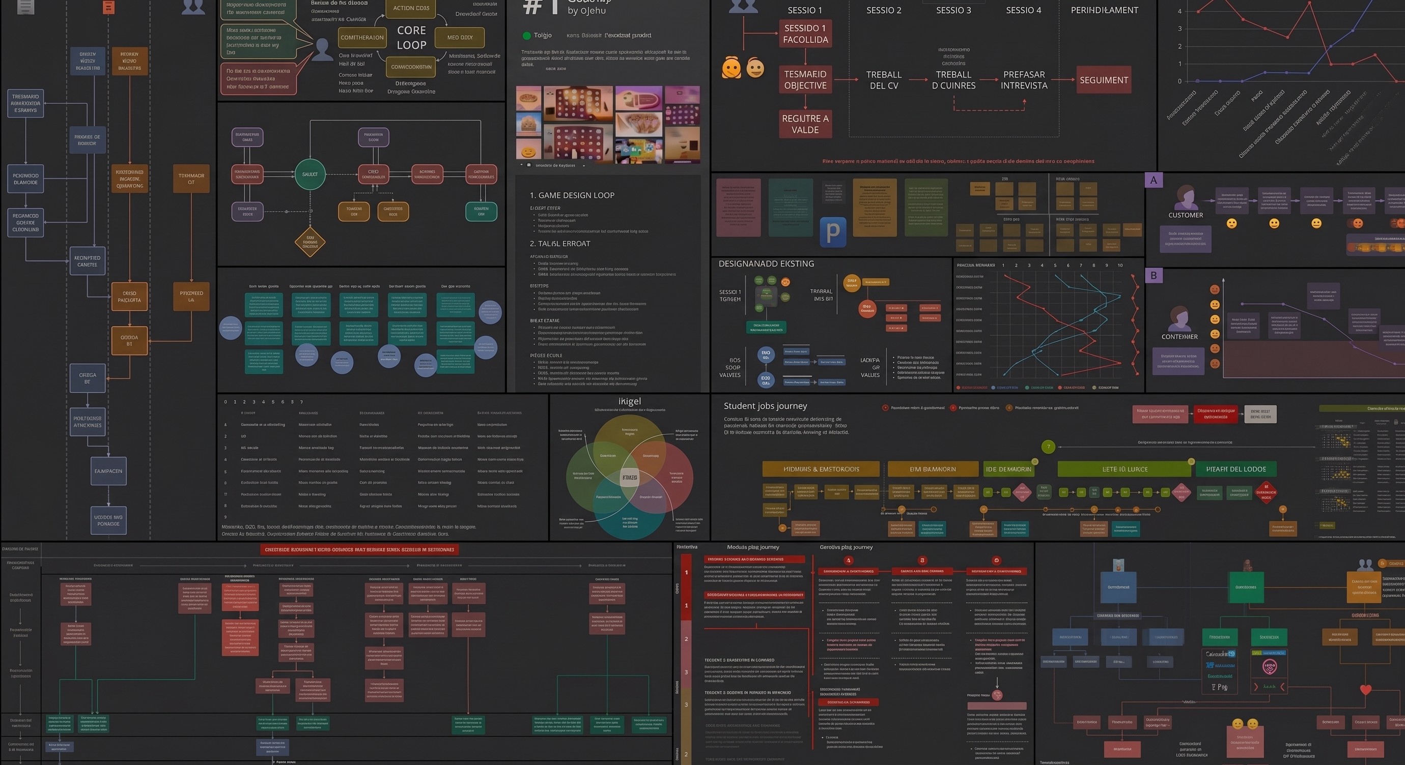Click the person icon beside CORE LOOP
The height and width of the screenshot is (765, 1405).
322,49
